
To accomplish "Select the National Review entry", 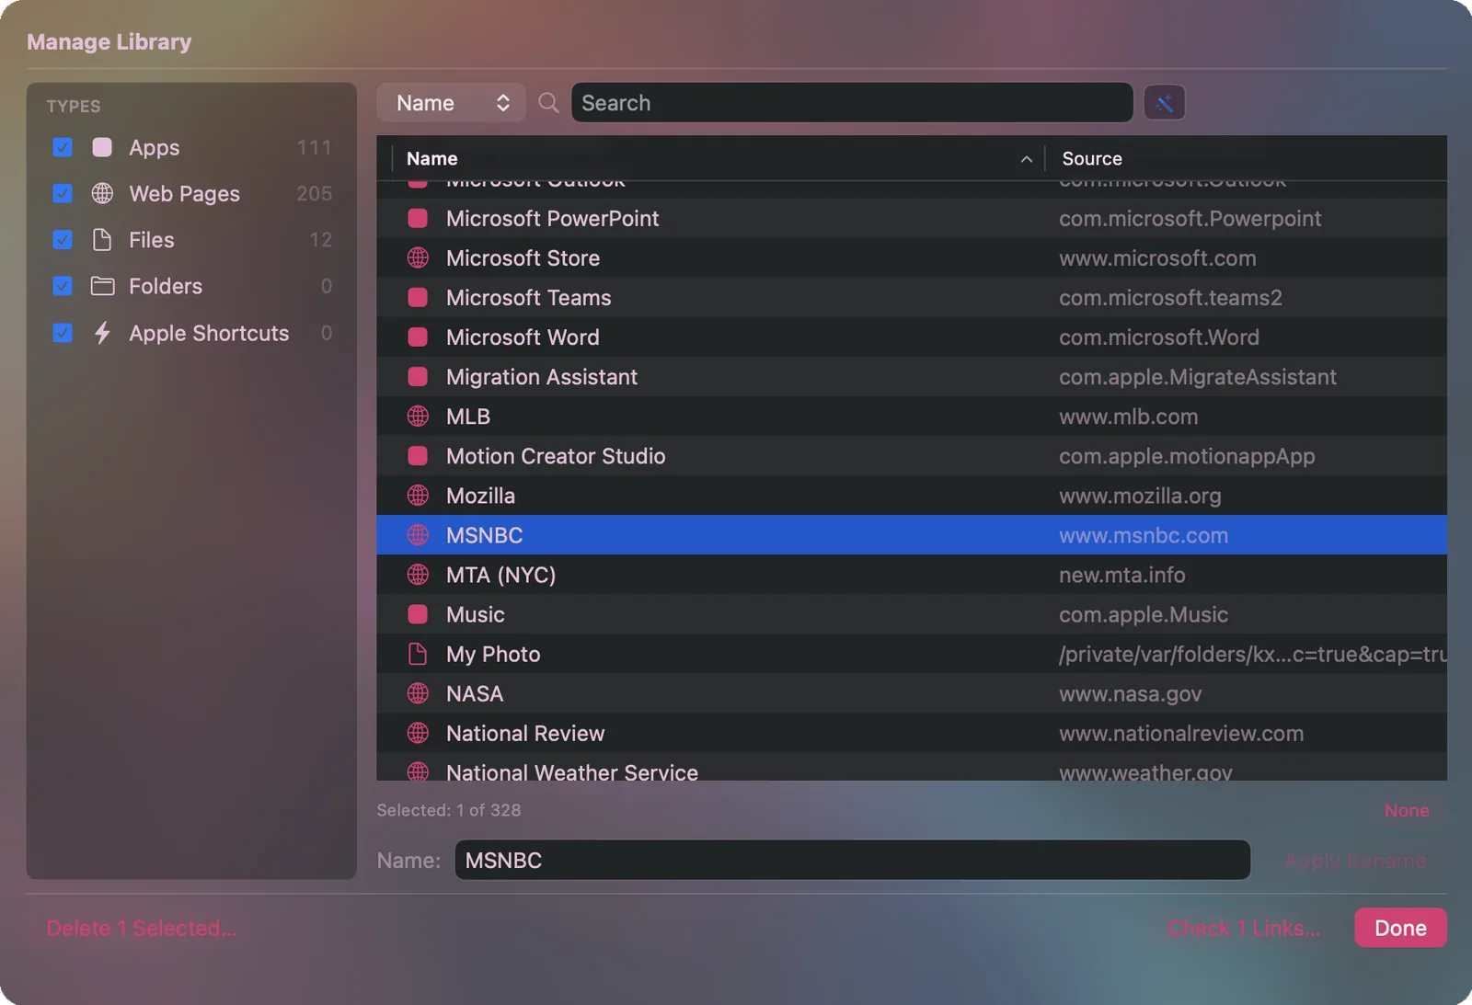I will [911, 733].
